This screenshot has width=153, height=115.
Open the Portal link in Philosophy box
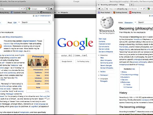pyautogui.click(x=38, y=87)
